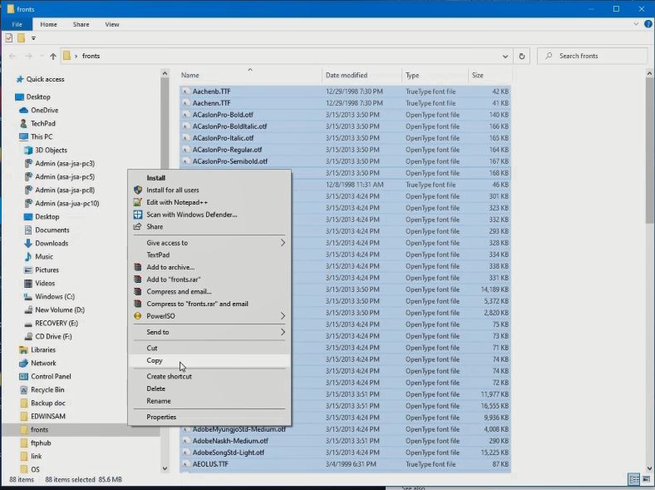Switch to details view in status bar
Viewport: 655px width, 490px height.
[634, 480]
